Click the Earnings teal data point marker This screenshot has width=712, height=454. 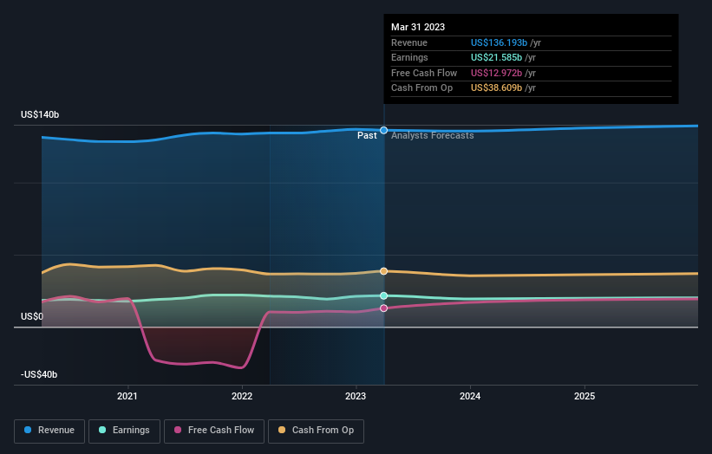pos(383,295)
